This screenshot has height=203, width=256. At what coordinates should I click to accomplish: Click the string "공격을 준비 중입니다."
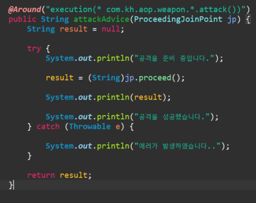click(x=174, y=58)
